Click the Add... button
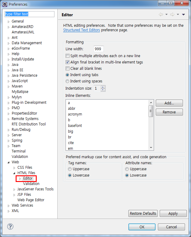This screenshot has width=191, height=237. click(x=169, y=103)
